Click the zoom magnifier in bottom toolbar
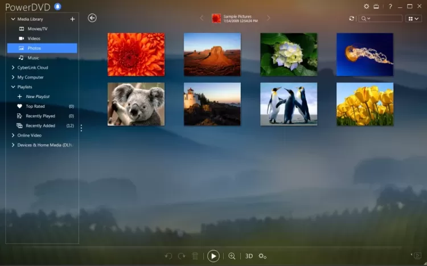Viewport: 427px width, 266px height. (232, 256)
